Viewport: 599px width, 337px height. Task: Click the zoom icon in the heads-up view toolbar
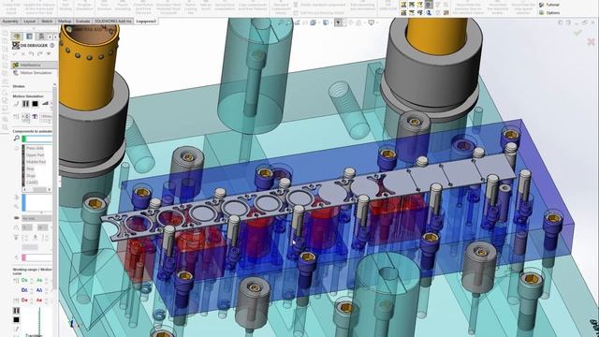(281, 22)
